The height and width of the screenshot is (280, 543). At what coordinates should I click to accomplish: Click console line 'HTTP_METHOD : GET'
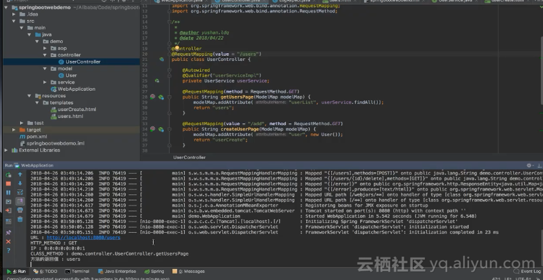[54, 243]
